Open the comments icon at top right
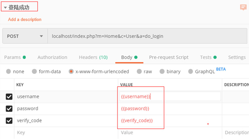 point(243,8)
